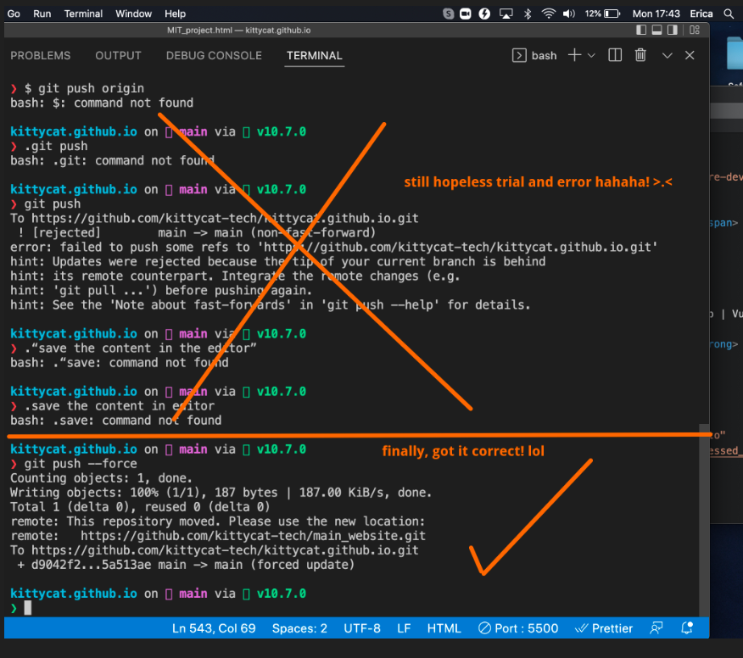Click the Port: 5500 live server indicator
The image size is (743, 658).
tap(517, 628)
